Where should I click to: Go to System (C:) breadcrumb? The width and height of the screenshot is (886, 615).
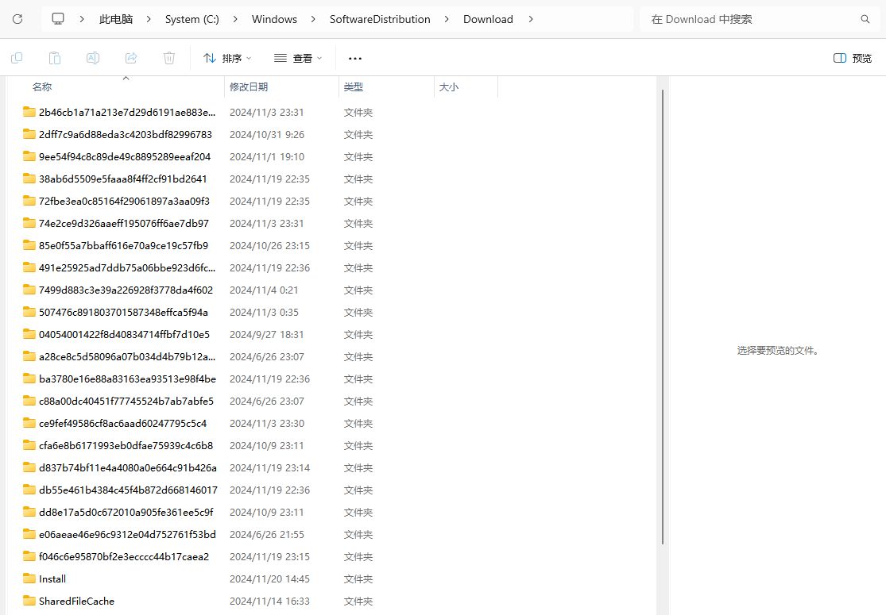pyautogui.click(x=192, y=19)
